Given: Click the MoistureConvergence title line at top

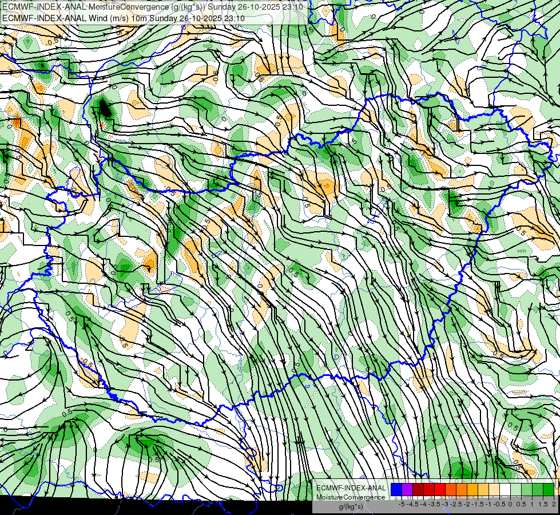Looking at the screenshot, I should (153, 7).
